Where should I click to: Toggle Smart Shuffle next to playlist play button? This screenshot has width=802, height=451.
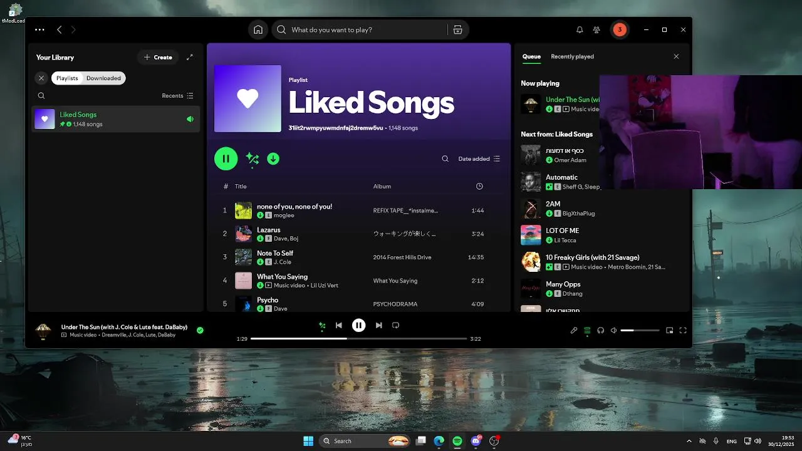click(253, 158)
